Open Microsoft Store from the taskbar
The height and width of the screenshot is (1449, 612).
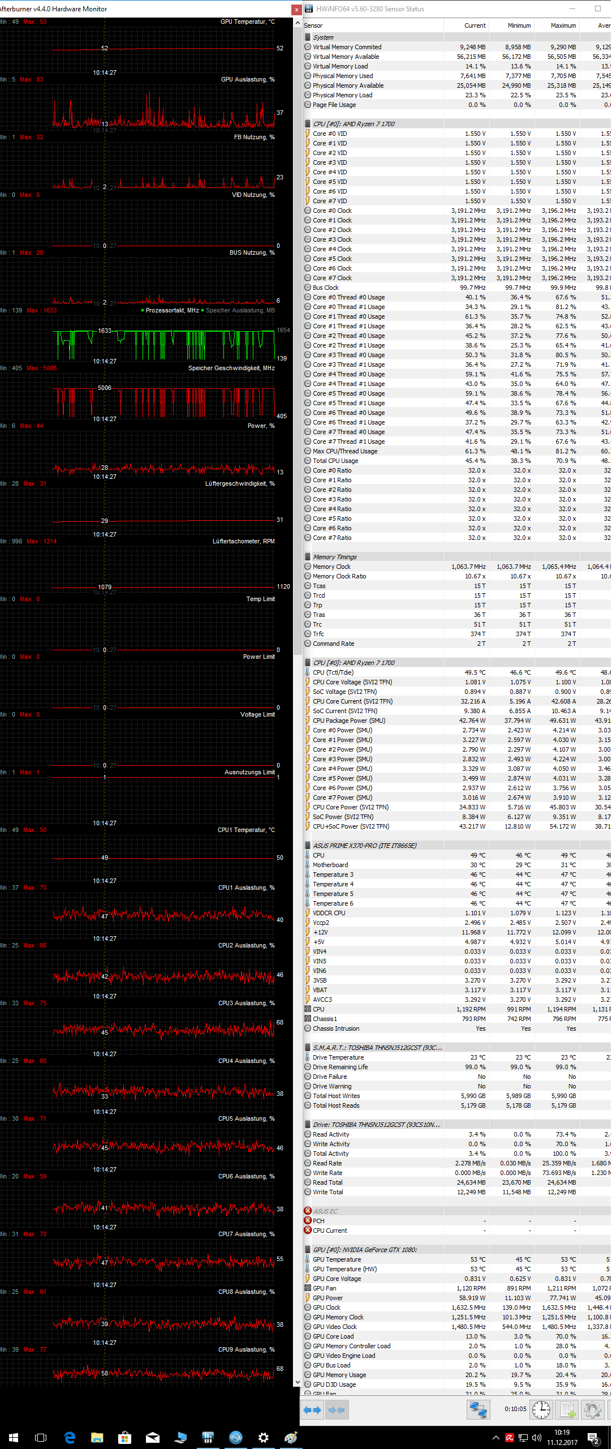[x=125, y=1438]
